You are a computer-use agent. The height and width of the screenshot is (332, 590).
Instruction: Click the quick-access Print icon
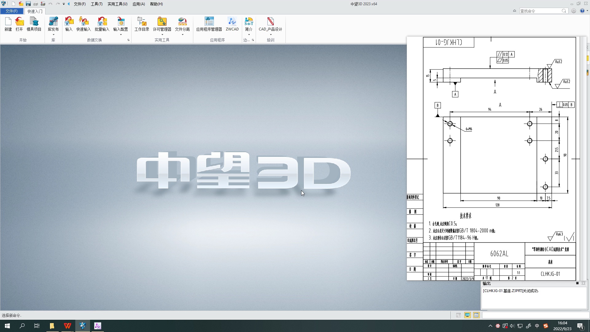tap(36, 4)
